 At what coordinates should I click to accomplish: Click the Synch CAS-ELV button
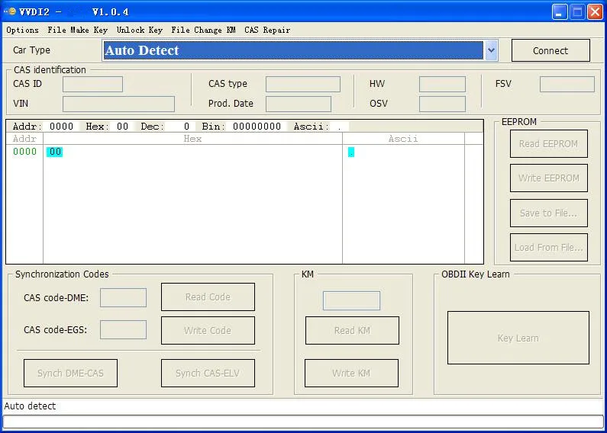coord(208,373)
